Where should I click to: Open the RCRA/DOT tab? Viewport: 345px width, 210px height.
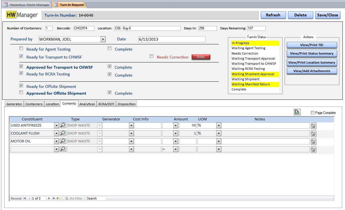click(x=106, y=104)
